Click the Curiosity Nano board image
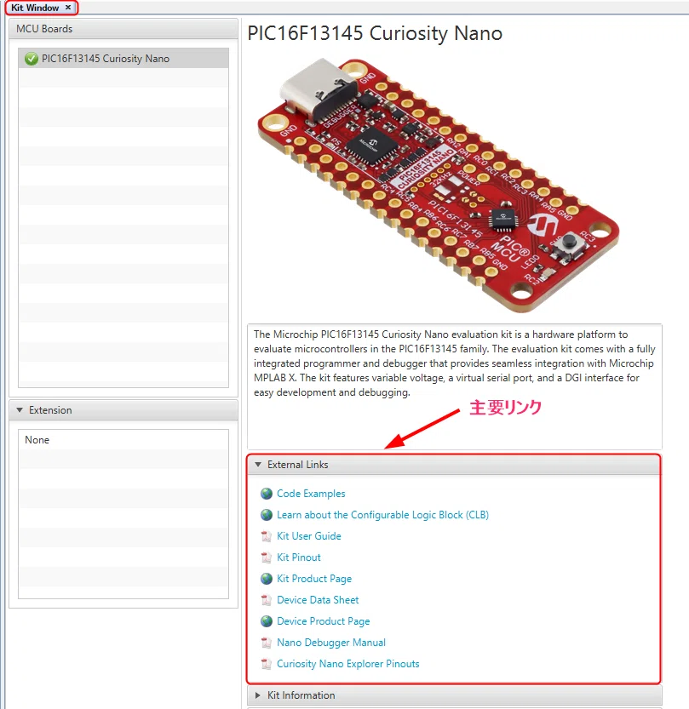Screen dimensions: 689x709 (438, 186)
